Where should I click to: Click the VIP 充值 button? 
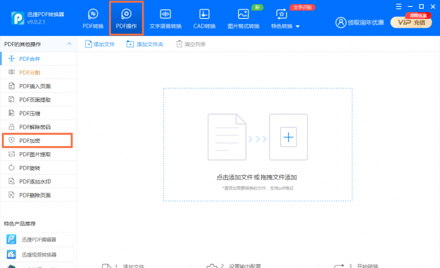(412, 22)
